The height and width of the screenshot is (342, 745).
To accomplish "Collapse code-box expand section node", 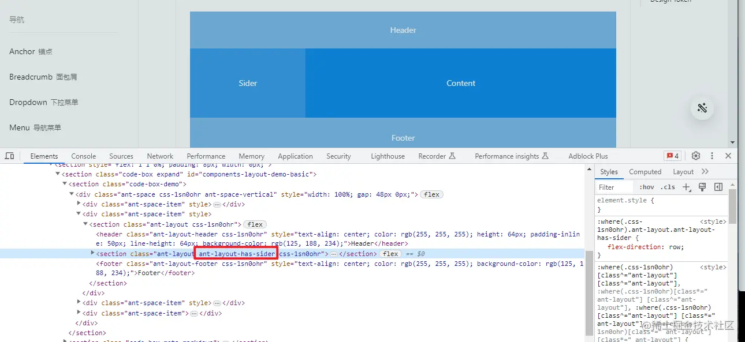I will [58, 174].
